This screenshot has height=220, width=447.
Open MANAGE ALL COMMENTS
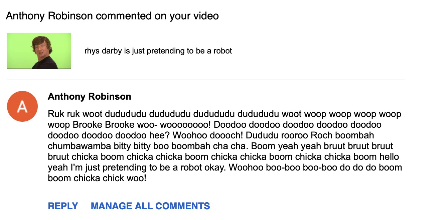tap(150, 206)
